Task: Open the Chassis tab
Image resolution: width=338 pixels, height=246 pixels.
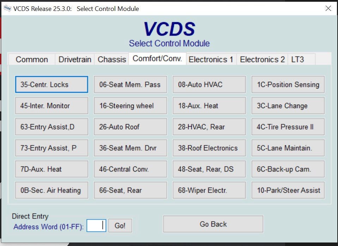Action: pos(112,59)
